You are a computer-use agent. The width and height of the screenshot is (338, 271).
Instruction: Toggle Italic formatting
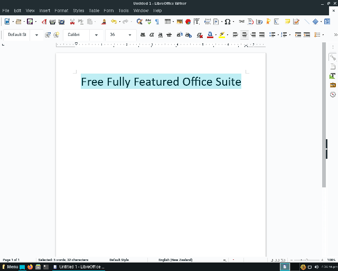coord(152,35)
